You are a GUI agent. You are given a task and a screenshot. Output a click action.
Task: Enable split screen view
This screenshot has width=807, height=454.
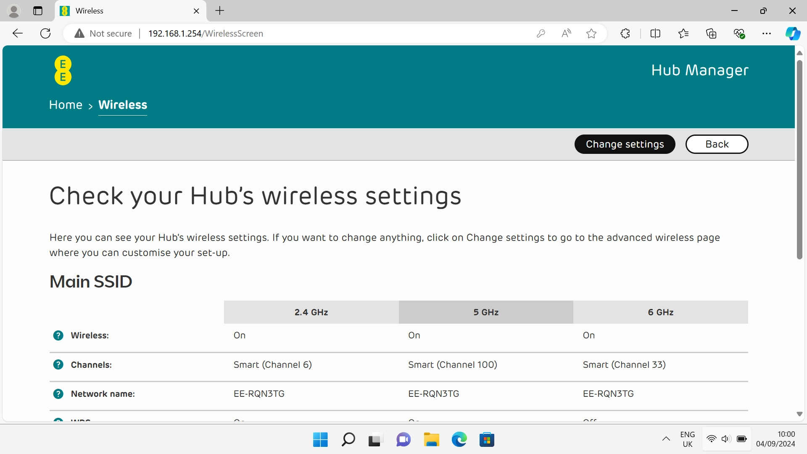tap(655, 33)
